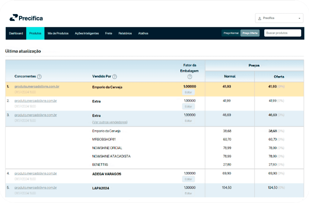Select seller NOWSHINE OFICIAL
The height and width of the screenshot is (203, 309).
(107, 148)
